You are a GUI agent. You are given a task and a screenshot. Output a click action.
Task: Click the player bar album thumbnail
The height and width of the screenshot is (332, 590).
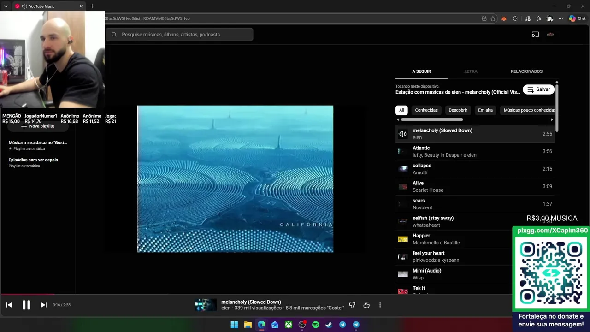pyautogui.click(x=205, y=305)
